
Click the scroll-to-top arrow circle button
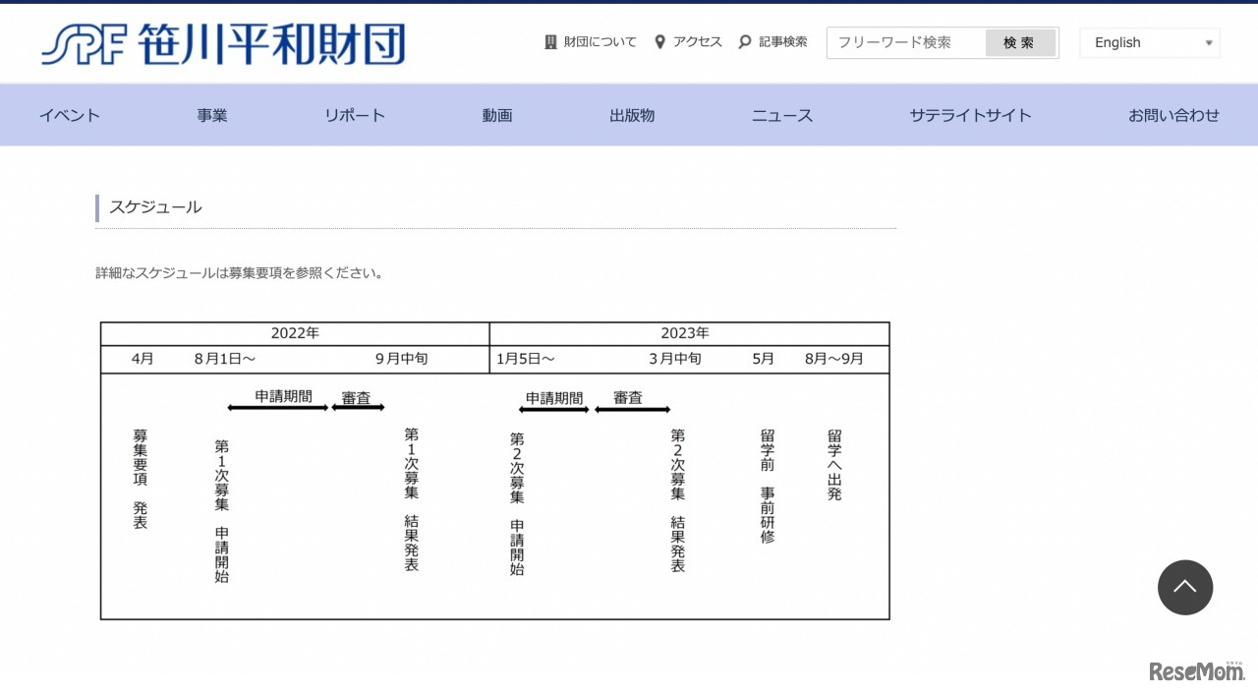click(x=1185, y=587)
